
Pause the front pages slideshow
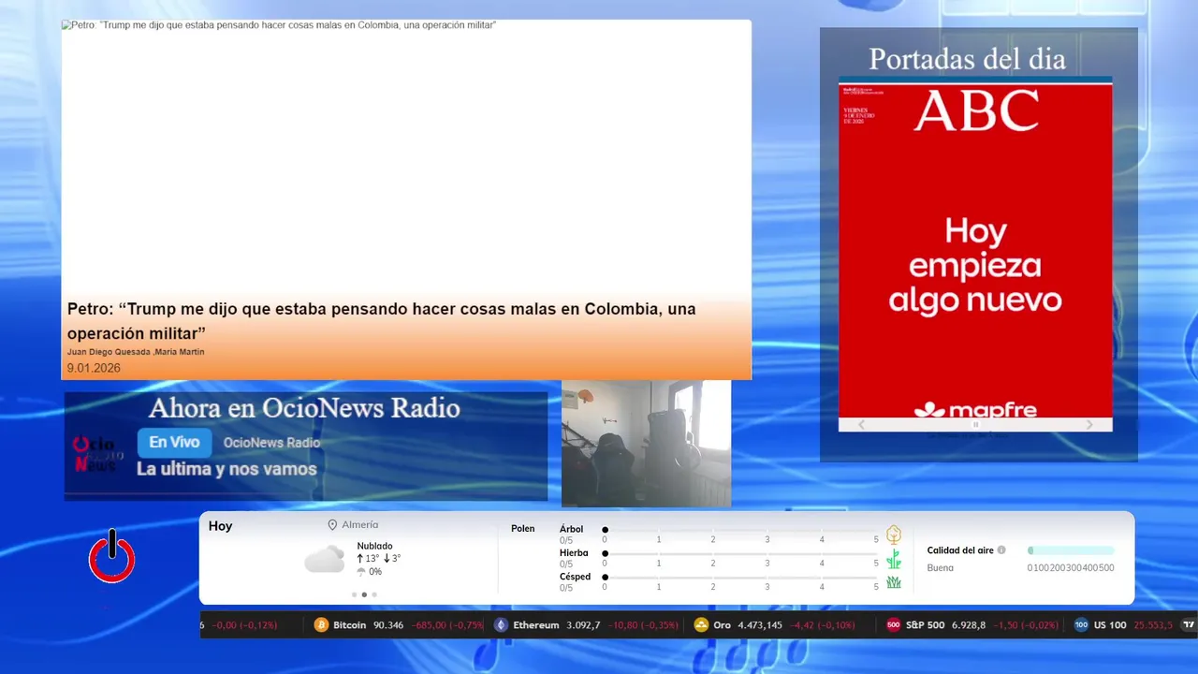(x=975, y=424)
